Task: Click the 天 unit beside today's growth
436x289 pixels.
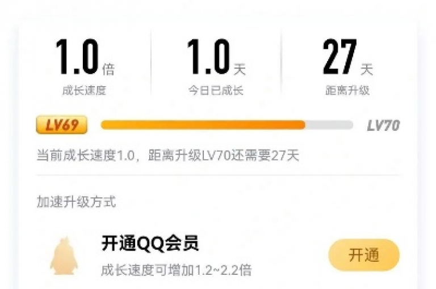Action: [240, 69]
